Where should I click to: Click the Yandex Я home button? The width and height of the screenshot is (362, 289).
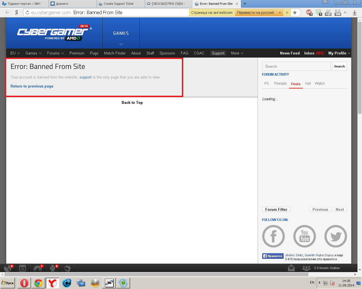click(17, 12)
